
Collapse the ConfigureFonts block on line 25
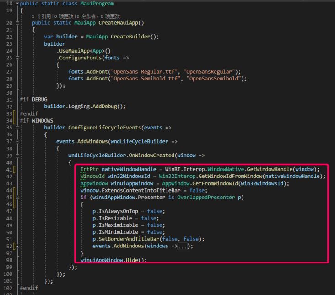click(x=17, y=58)
